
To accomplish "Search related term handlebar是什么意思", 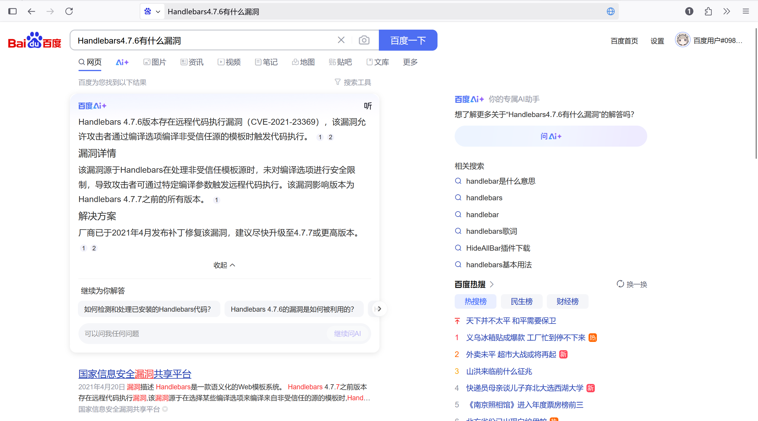I will [500, 181].
